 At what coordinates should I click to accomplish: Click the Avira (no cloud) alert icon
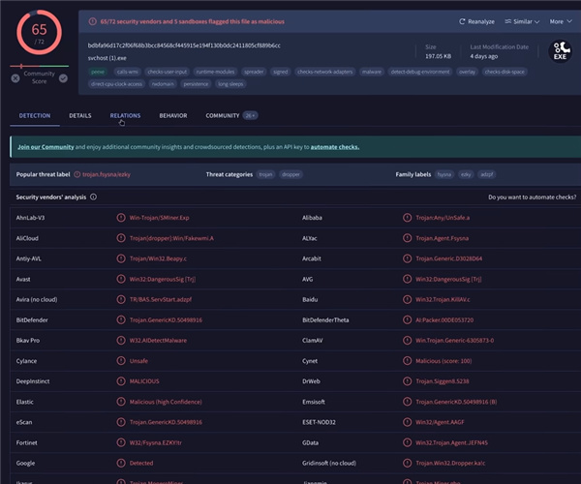[121, 299]
